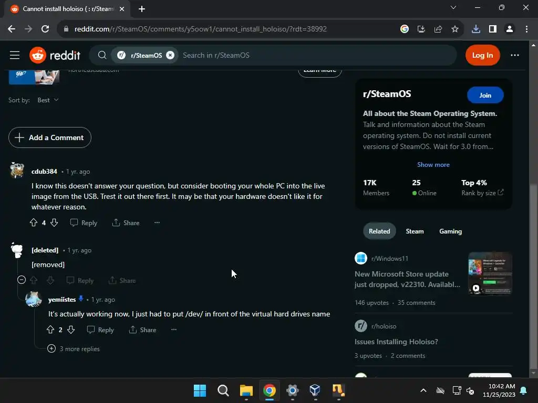The height and width of the screenshot is (403, 538).
Task: Close the 'Cannot install holoiso' tab
Action: pos(122,9)
